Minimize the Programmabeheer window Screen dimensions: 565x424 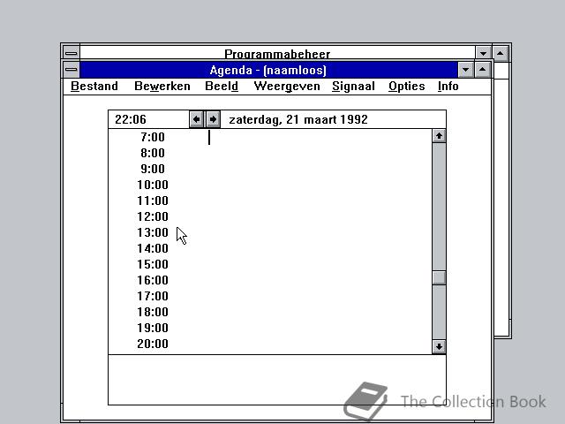(483, 53)
